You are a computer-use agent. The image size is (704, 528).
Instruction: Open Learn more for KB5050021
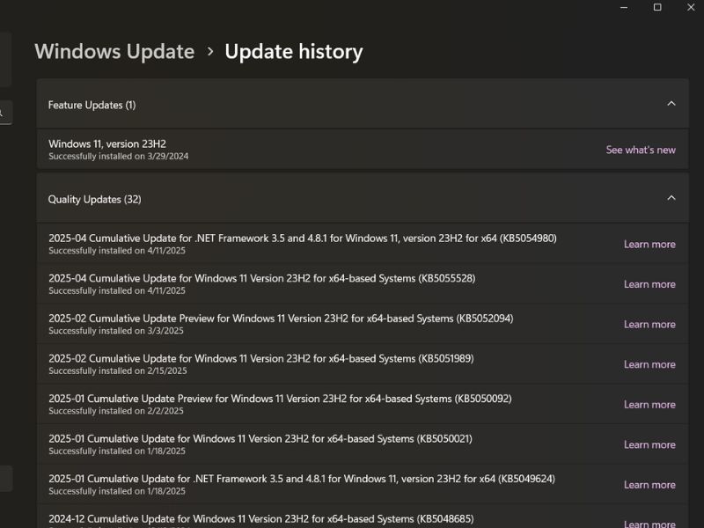coord(649,444)
